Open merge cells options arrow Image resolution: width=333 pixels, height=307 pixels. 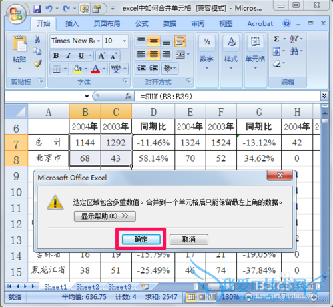tap(188, 55)
